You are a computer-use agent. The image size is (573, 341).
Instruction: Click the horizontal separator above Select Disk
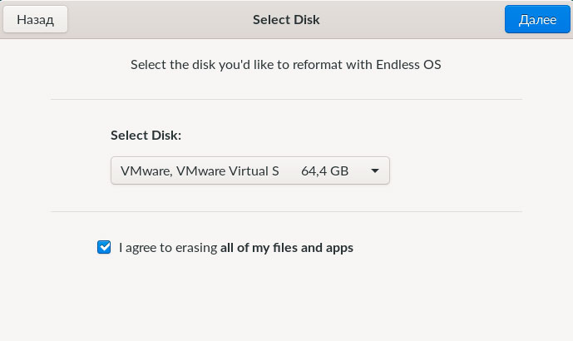coord(286,99)
